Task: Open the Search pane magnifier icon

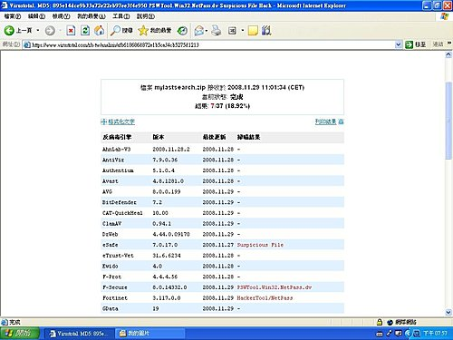Action: click(115, 31)
